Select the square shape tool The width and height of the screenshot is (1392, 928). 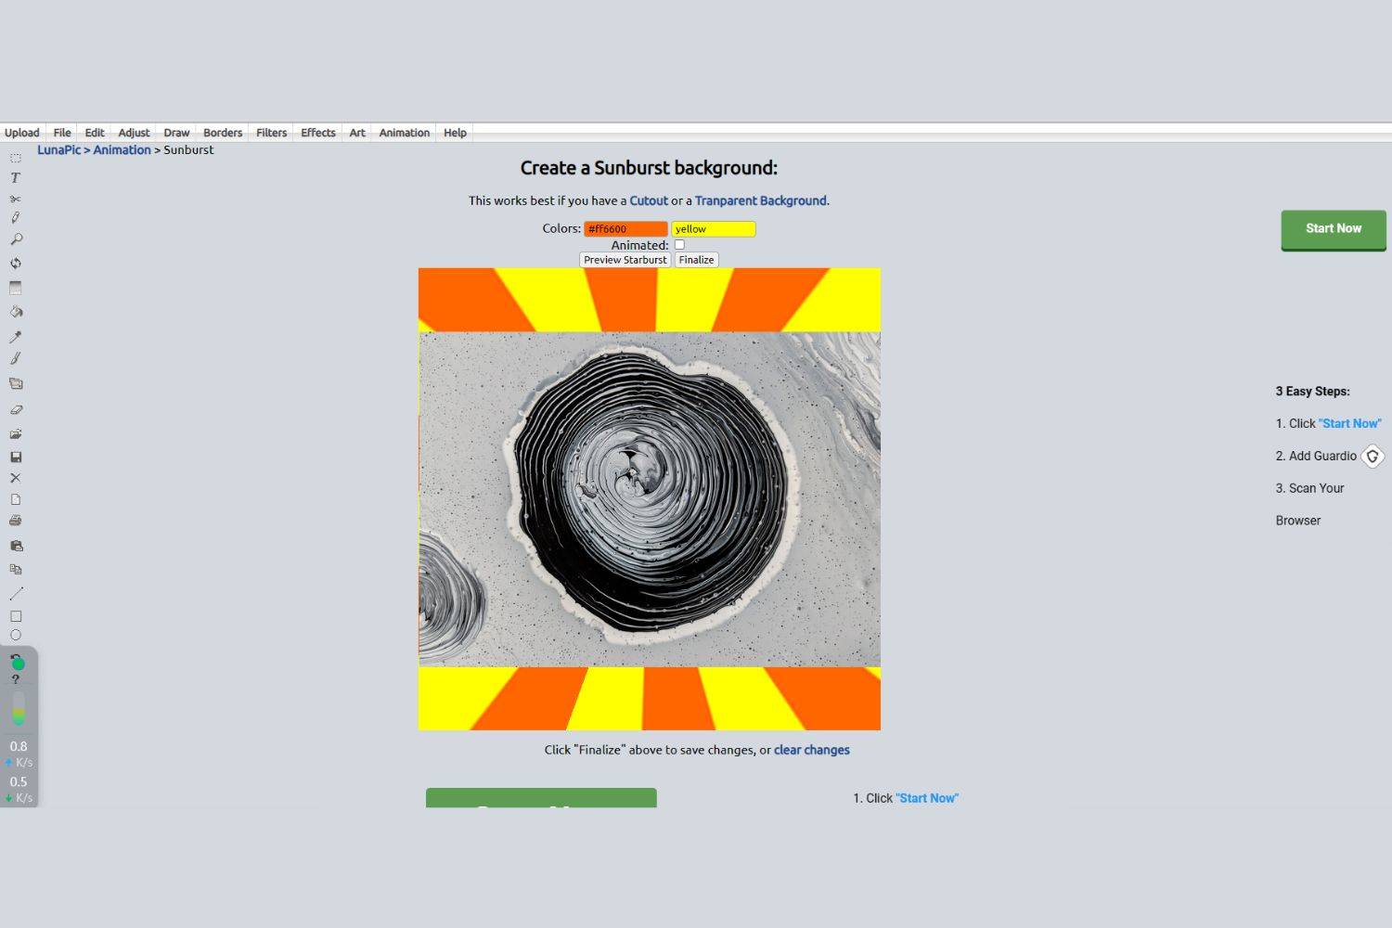click(x=16, y=616)
